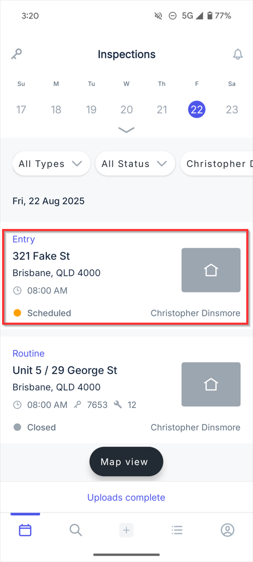Screen dimensions: 253x562
Task: Tap the plus add icon in bottom bar
Action: [x=126, y=530]
